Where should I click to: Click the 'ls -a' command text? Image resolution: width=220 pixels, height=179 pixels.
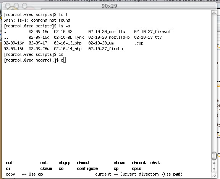(x=65, y=26)
